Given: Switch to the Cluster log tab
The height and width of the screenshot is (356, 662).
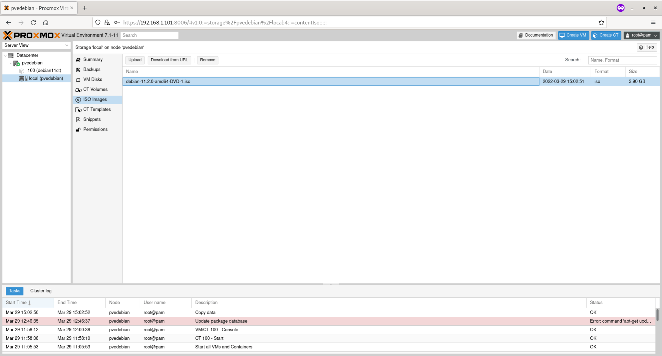Looking at the screenshot, I should tap(40, 291).
